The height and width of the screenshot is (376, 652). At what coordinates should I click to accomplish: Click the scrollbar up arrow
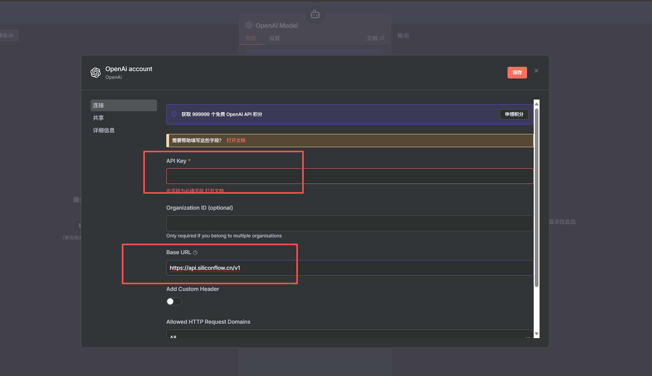[x=536, y=104]
